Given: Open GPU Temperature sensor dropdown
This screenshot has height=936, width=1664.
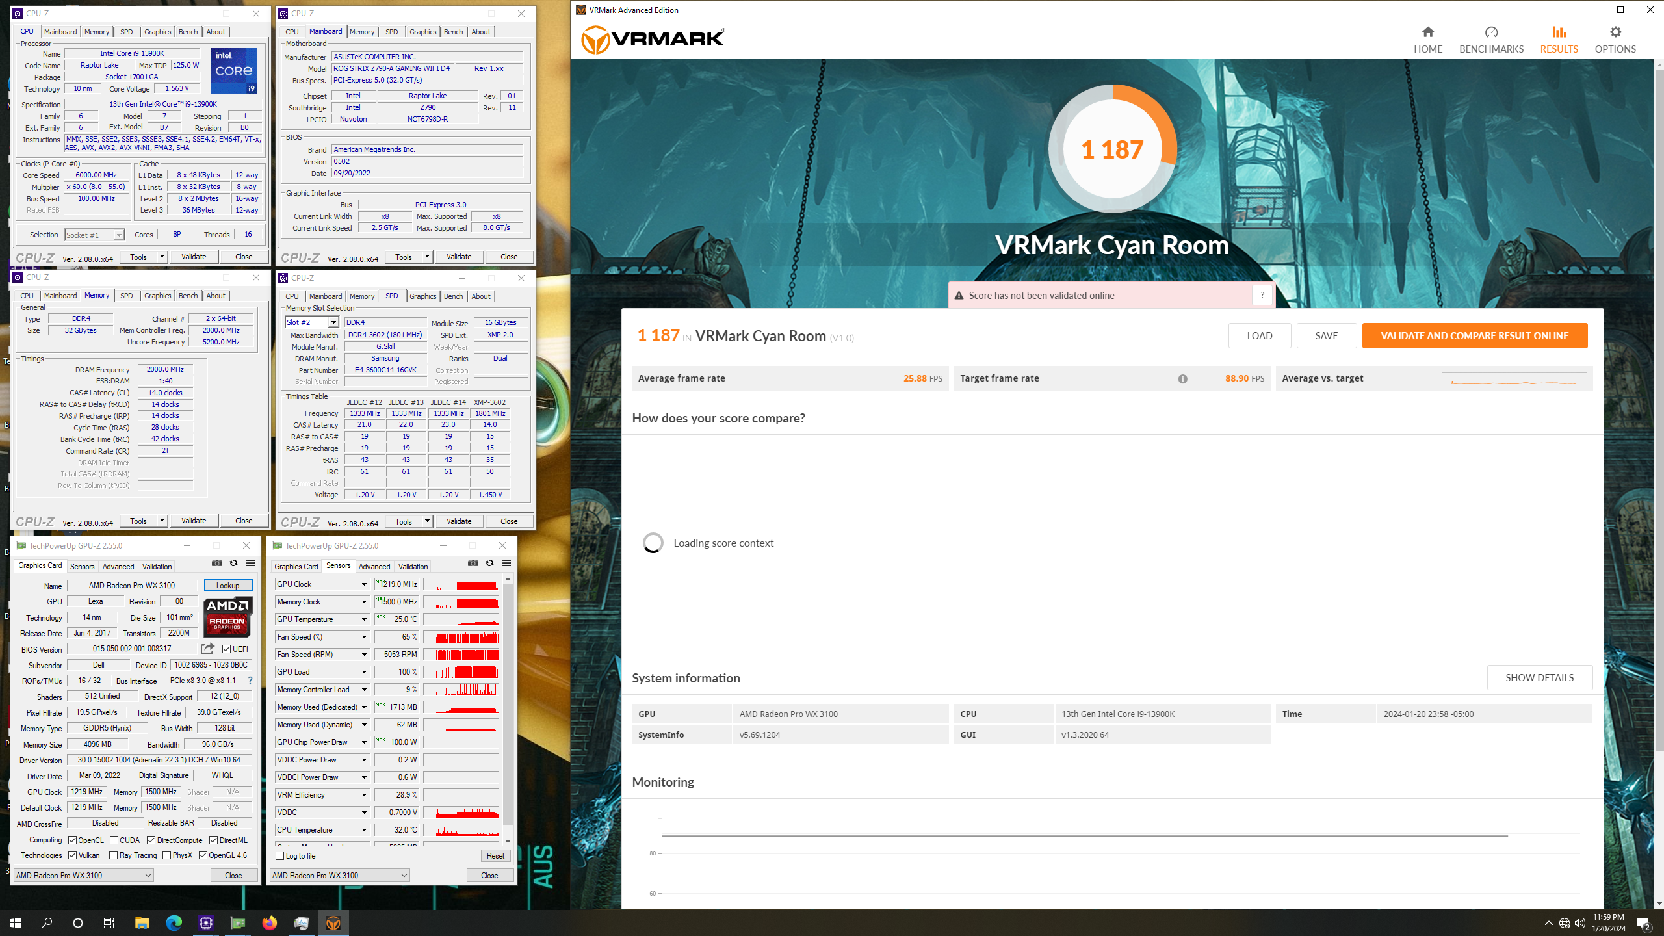Looking at the screenshot, I should click(364, 619).
